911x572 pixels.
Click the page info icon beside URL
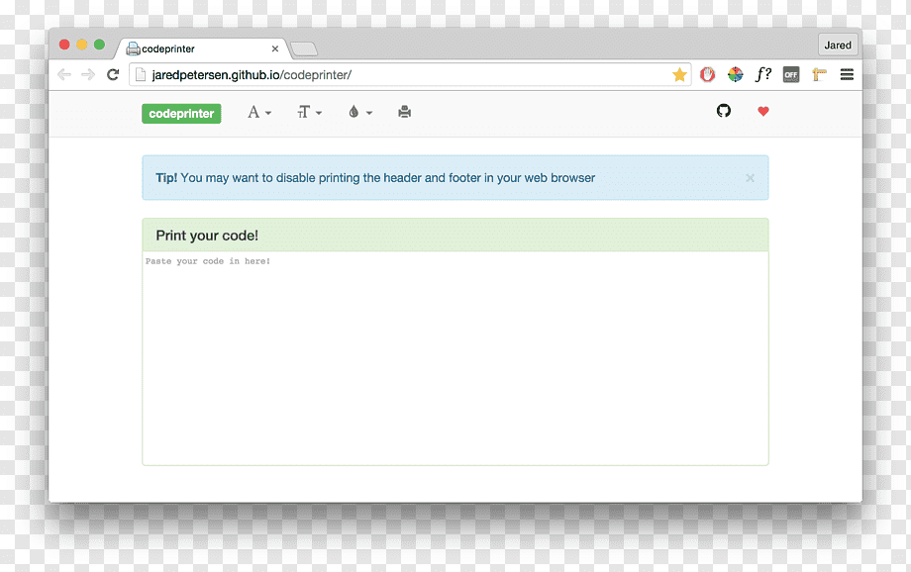[140, 74]
